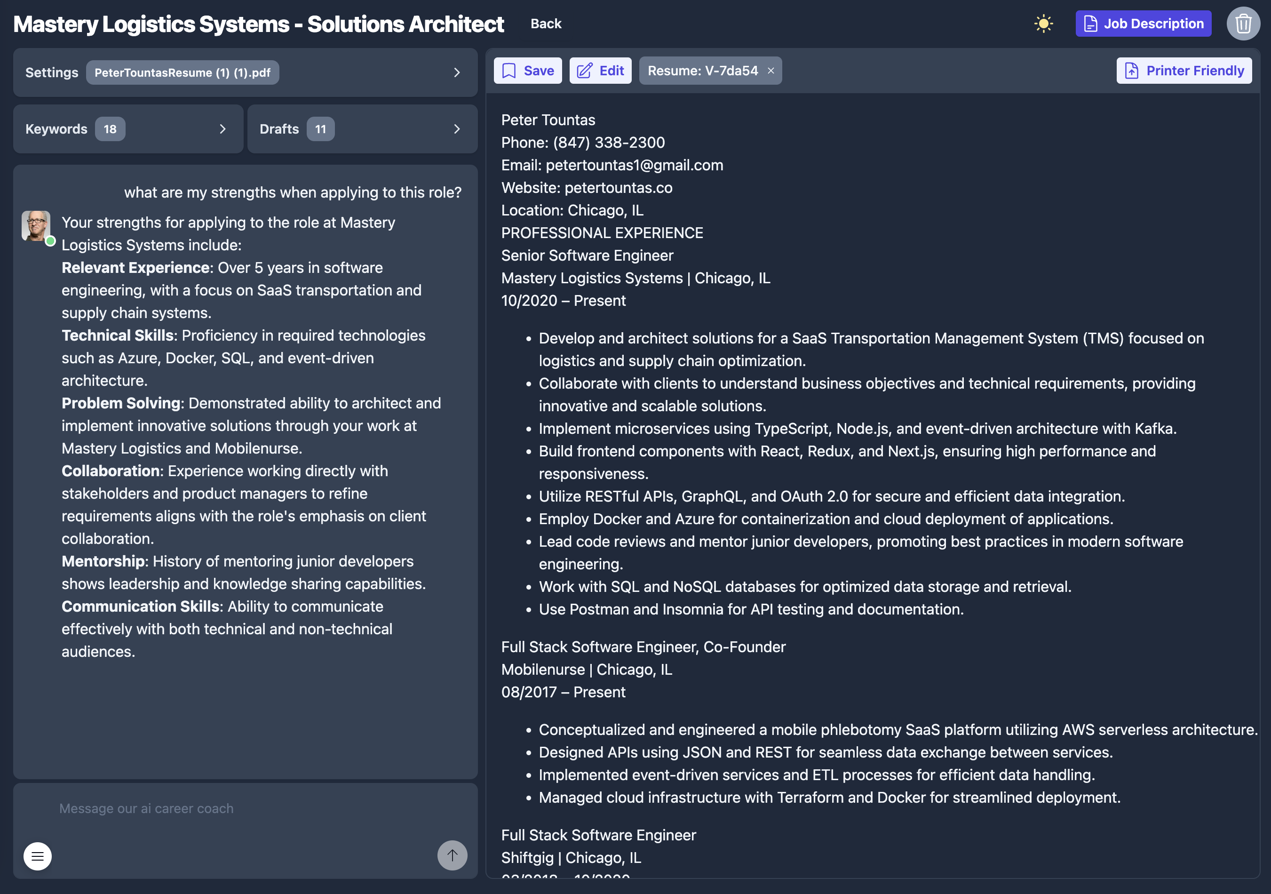Image resolution: width=1271 pixels, height=894 pixels.
Task: Click the trash delete icon
Action: point(1243,24)
